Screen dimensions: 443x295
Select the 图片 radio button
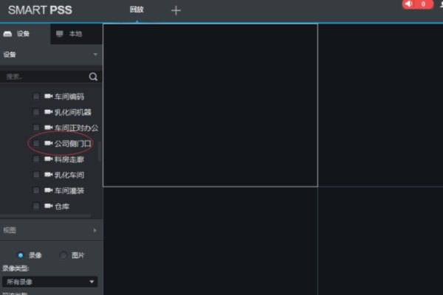(63, 254)
